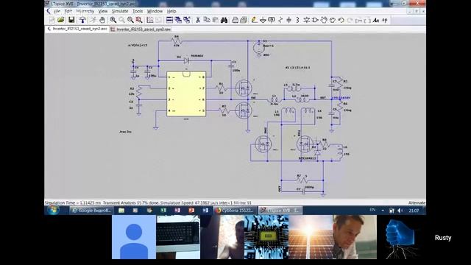Select the Label Net tool
471x265 pixels.
tap(272, 20)
